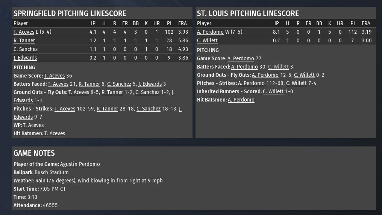Click C. Willett on Inherited Runners - Scored line
The width and height of the screenshot is (382, 215).
[273, 91]
